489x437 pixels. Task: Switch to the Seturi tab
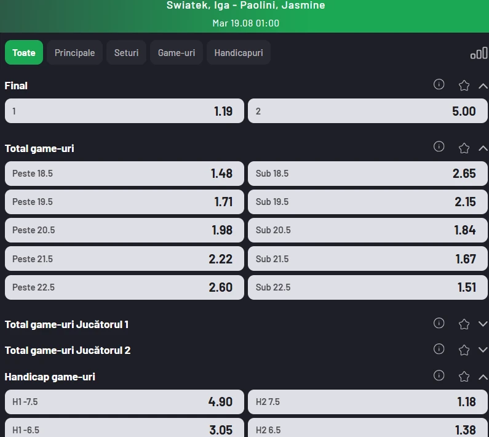click(126, 52)
